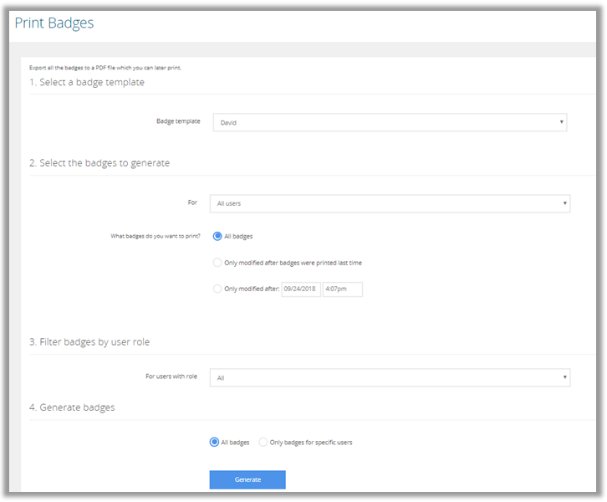Expand the For users with role dropdown
This screenshot has width=607, height=502.
pos(390,377)
